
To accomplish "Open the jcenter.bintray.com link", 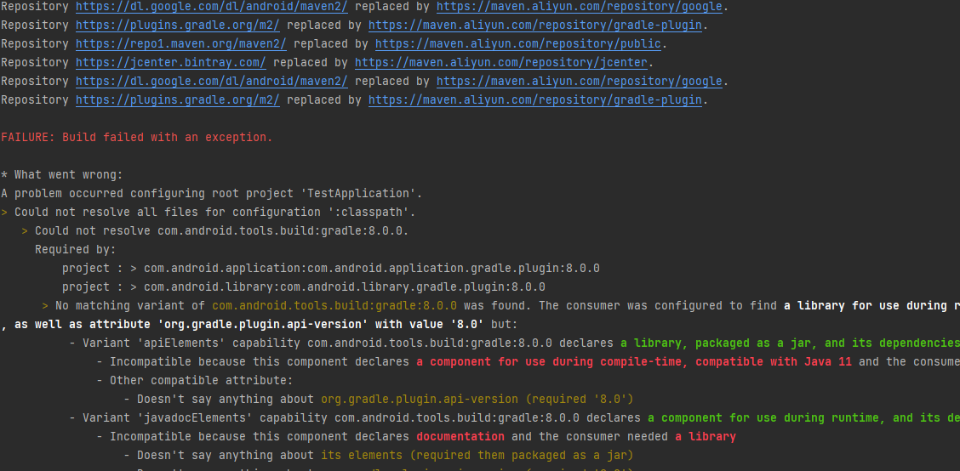I will click(171, 62).
